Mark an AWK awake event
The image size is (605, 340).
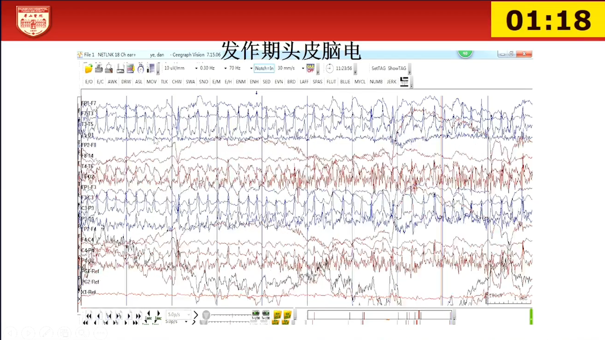(112, 82)
